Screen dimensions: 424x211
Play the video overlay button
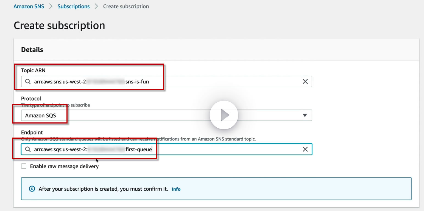(x=224, y=115)
